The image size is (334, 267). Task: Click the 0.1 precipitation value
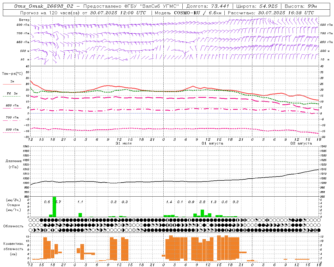click(x=180, y=202)
